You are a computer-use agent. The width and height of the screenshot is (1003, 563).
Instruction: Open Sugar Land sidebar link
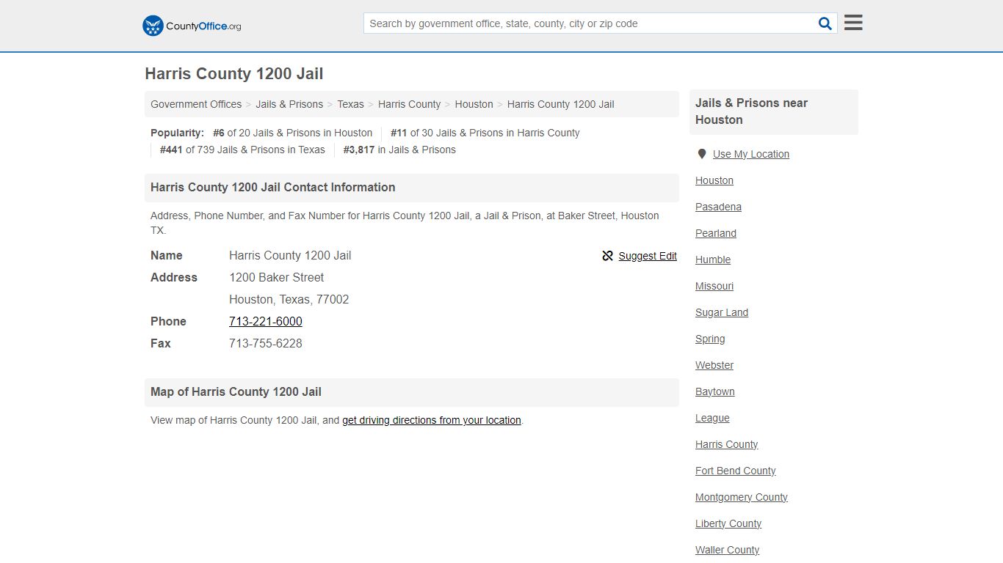(x=722, y=312)
